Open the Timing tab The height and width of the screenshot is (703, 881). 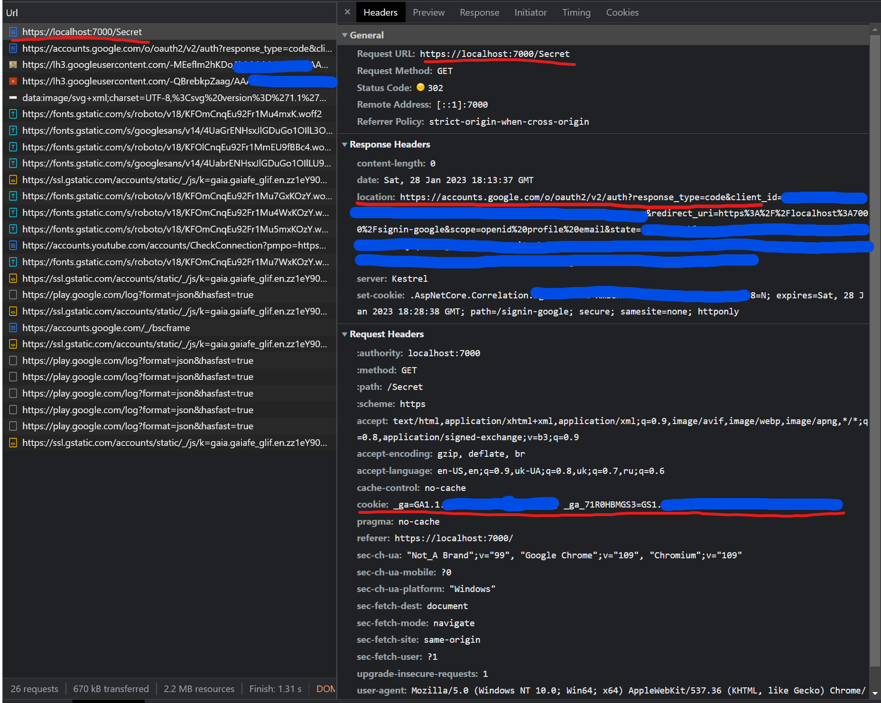click(576, 12)
